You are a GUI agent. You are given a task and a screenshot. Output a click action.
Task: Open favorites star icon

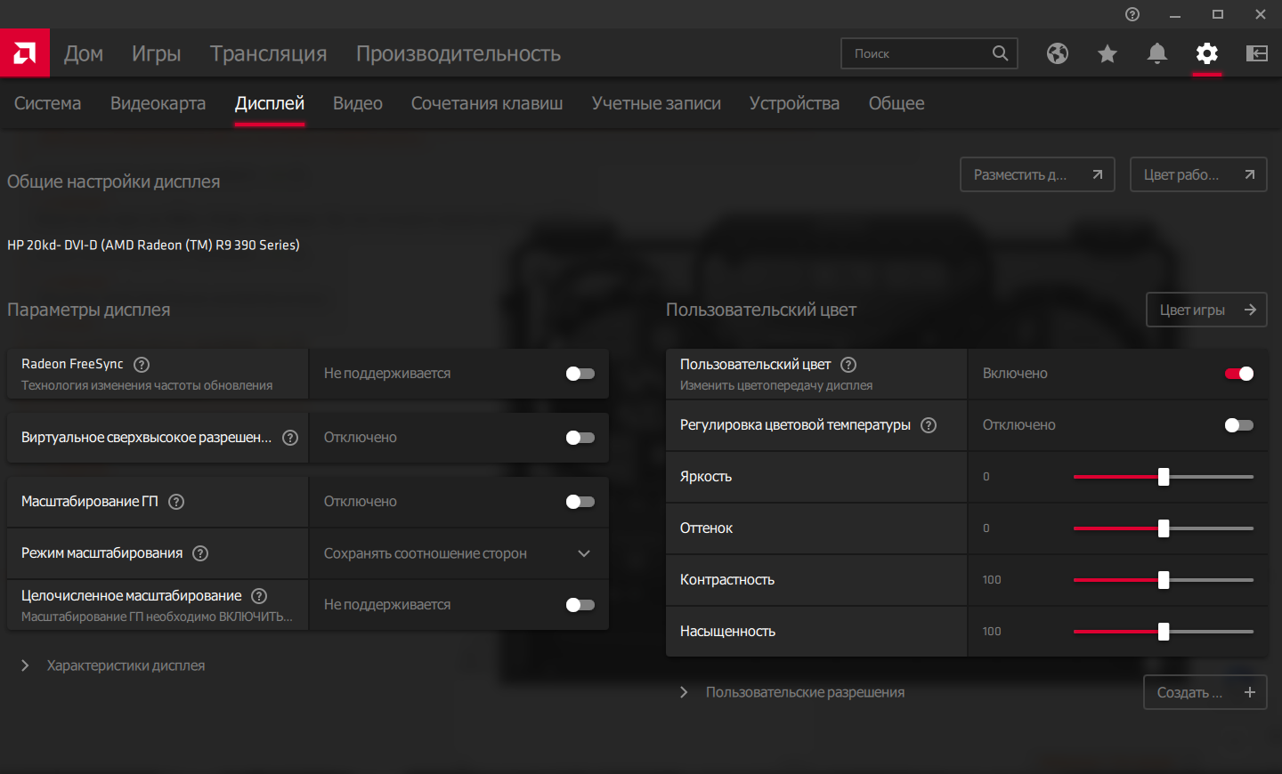pos(1108,53)
